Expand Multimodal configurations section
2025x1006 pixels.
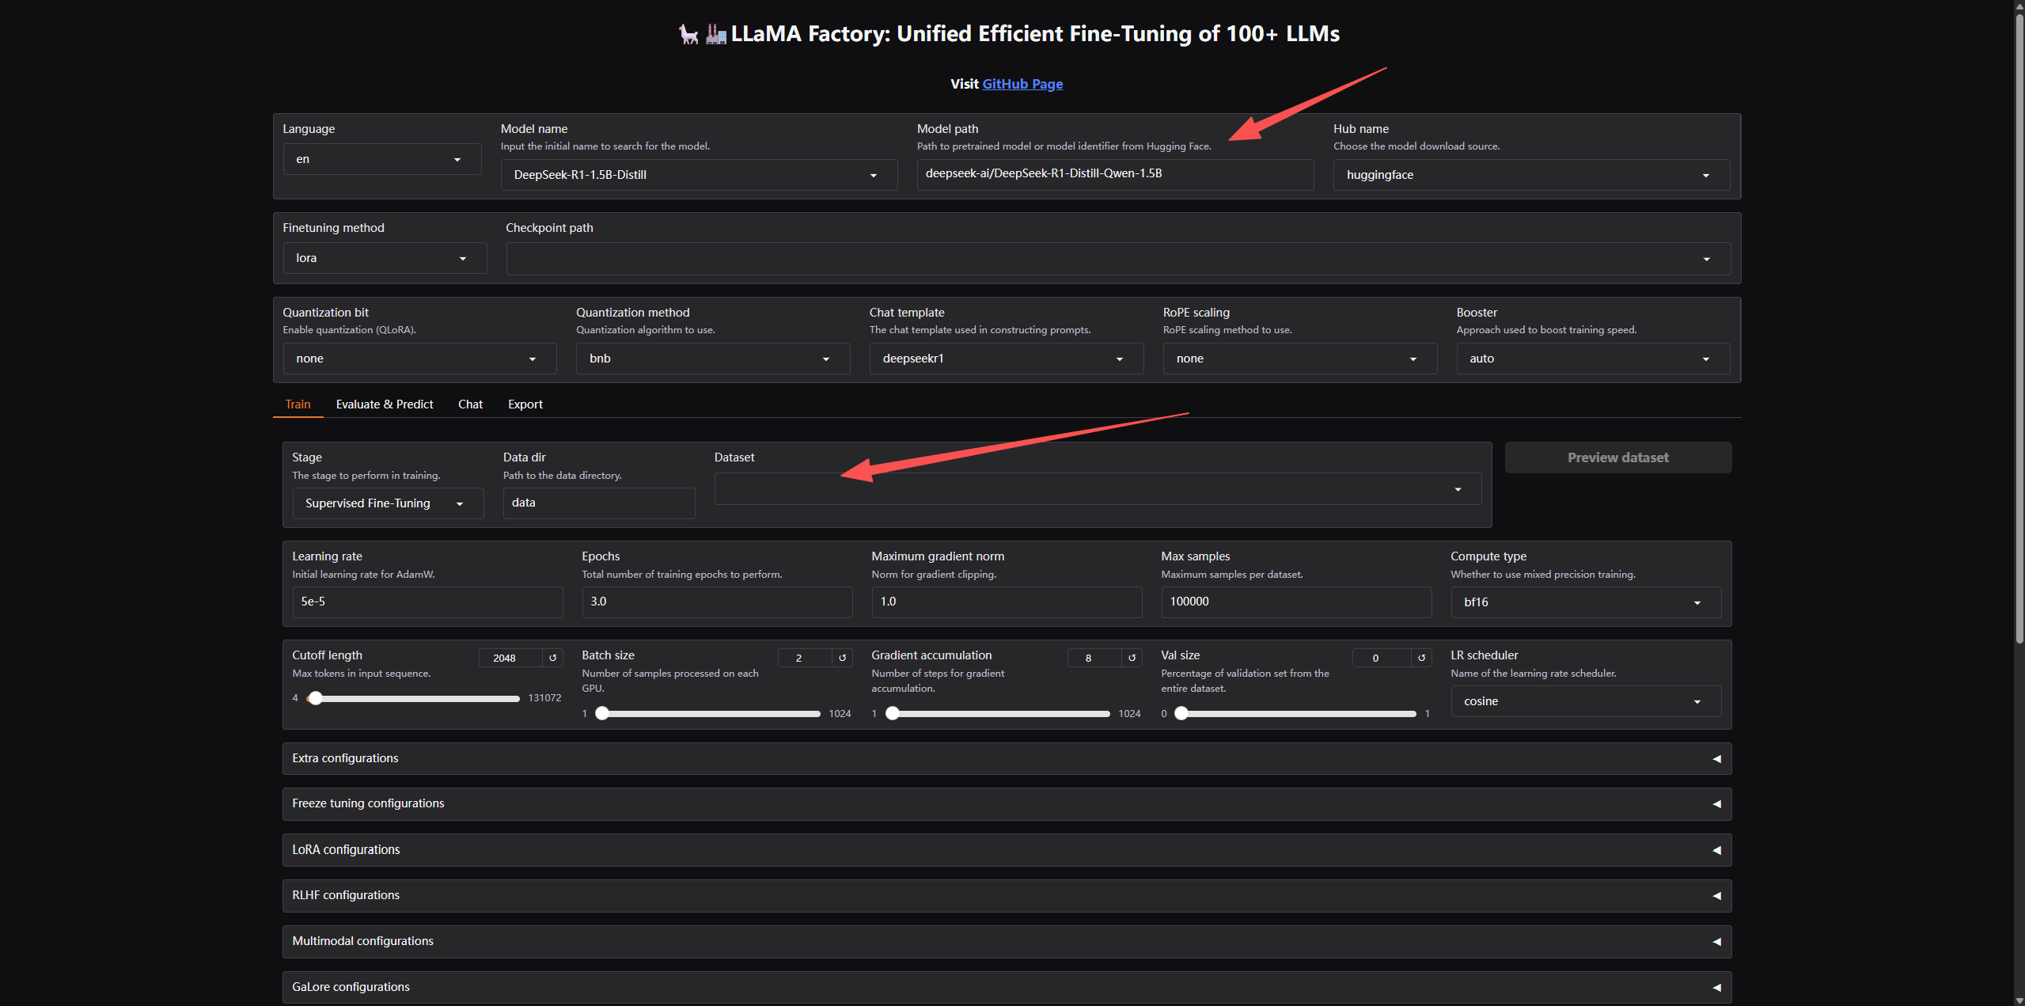click(x=1007, y=941)
